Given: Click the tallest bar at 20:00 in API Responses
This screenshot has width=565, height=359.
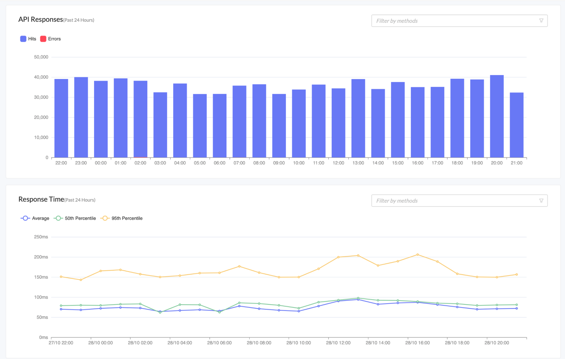Looking at the screenshot, I should (497, 116).
